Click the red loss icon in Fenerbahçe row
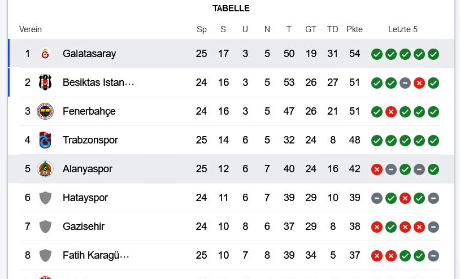The width and height of the screenshot is (460, 279). (390, 112)
